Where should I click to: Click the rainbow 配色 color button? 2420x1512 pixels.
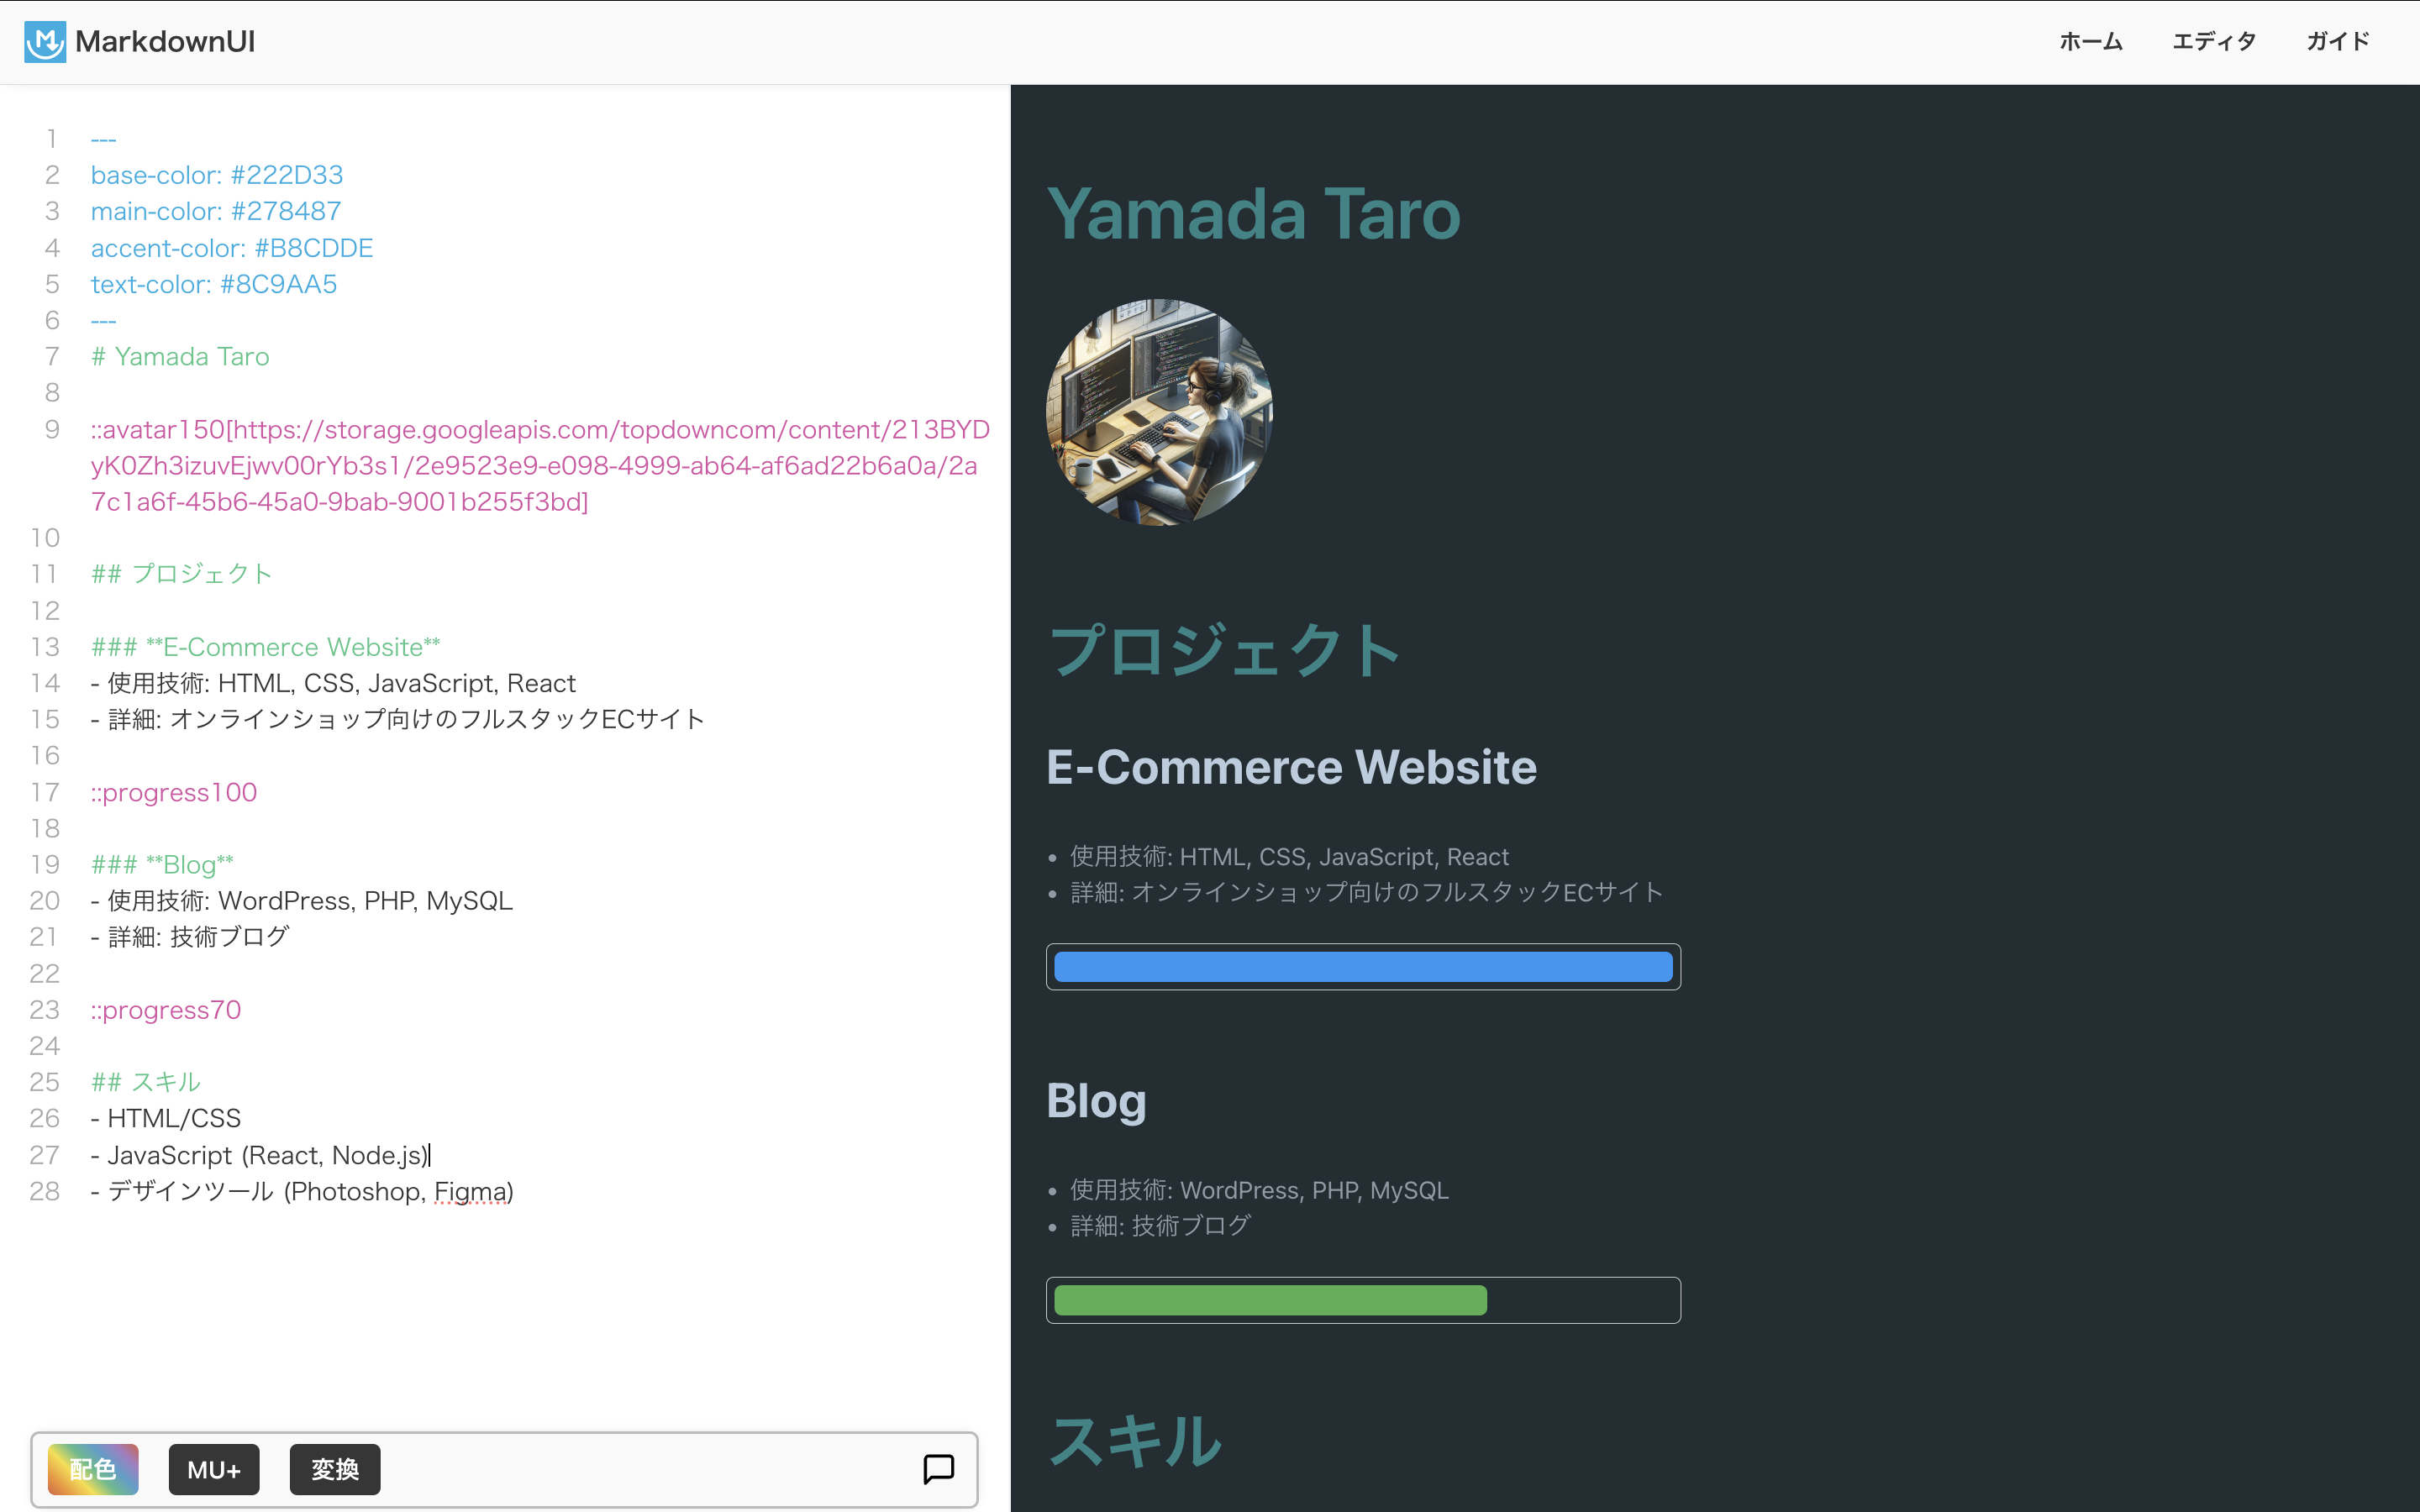click(x=93, y=1469)
